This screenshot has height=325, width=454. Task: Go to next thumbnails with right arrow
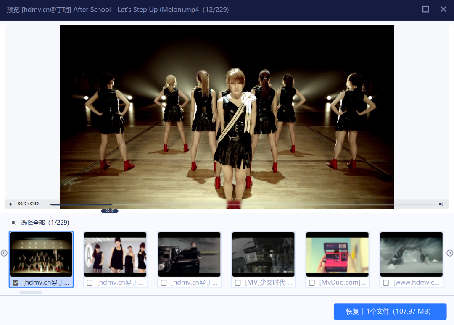point(449,253)
